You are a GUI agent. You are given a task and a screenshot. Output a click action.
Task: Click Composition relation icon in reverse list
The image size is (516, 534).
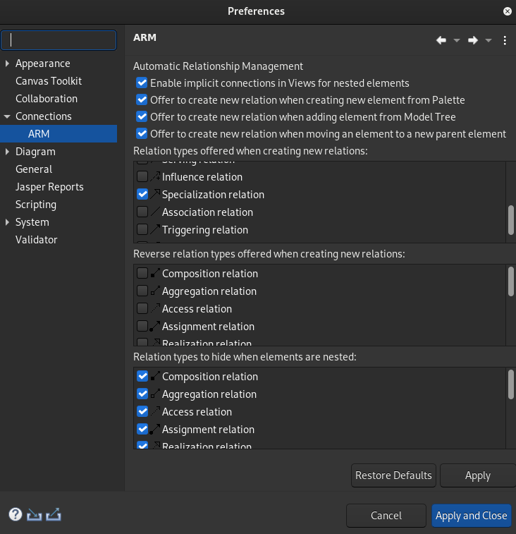click(x=155, y=273)
